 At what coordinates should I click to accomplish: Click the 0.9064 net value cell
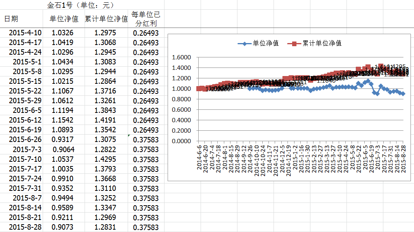pyautogui.click(x=63, y=149)
